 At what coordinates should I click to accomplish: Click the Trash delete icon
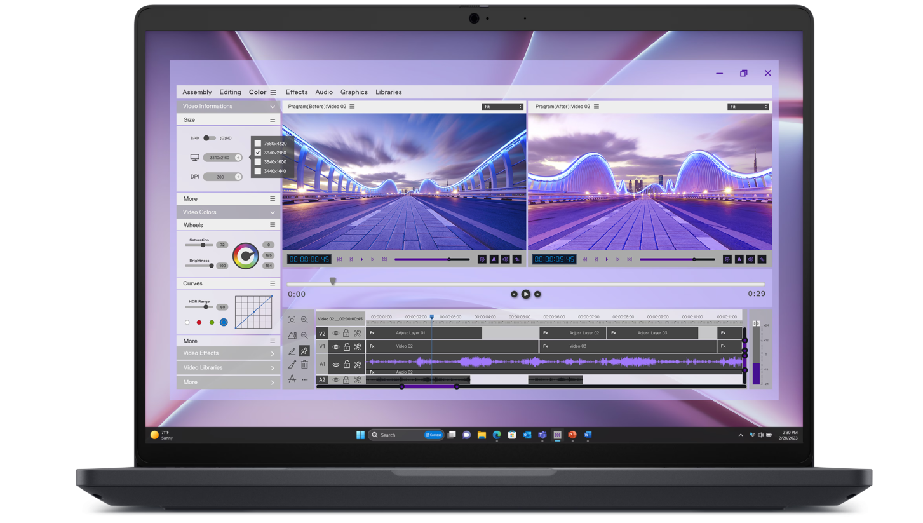[x=305, y=364]
